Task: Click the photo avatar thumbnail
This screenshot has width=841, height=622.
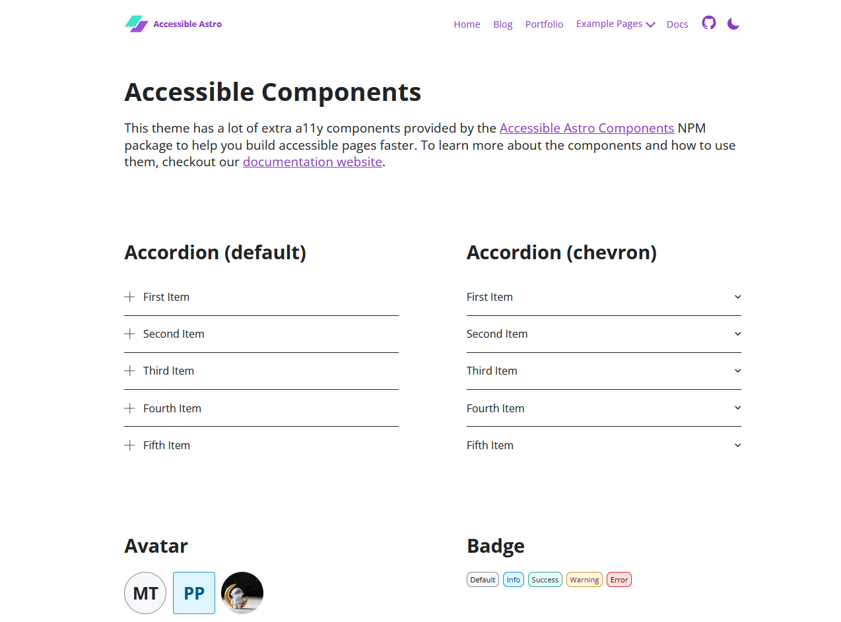Action: (242, 592)
